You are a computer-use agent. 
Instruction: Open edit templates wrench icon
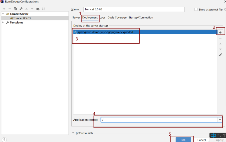point(21,9)
